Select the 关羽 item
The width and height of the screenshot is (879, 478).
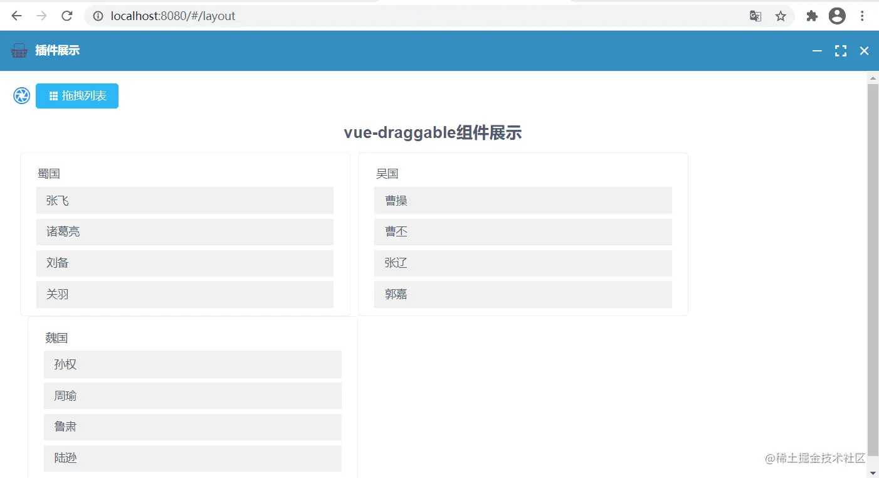pos(185,294)
